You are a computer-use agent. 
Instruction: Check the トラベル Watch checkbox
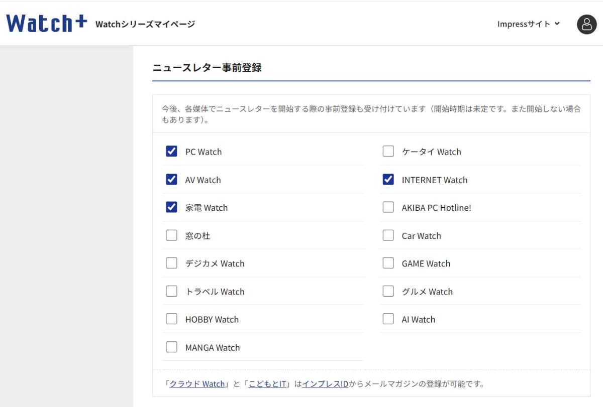[x=171, y=291]
